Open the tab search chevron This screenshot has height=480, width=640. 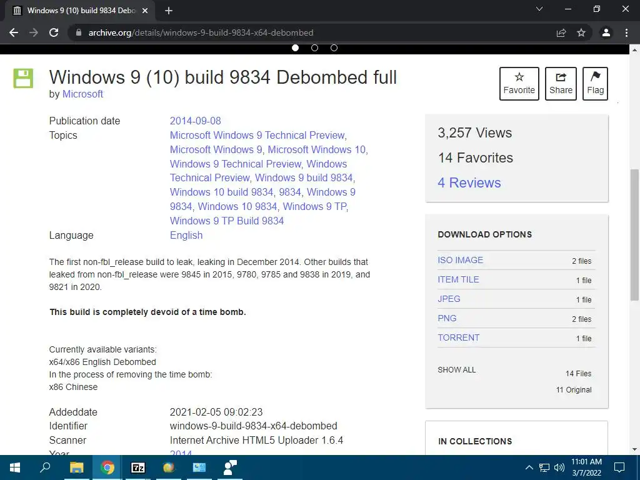click(x=539, y=9)
